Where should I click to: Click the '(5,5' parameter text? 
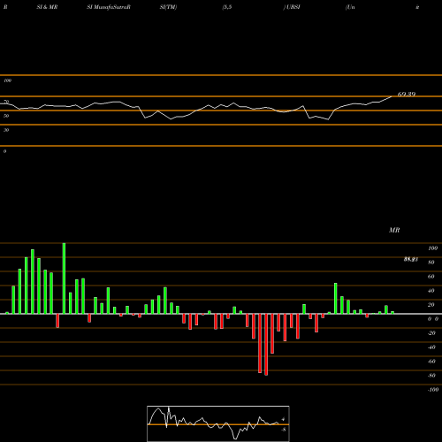[x=227, y=7]
